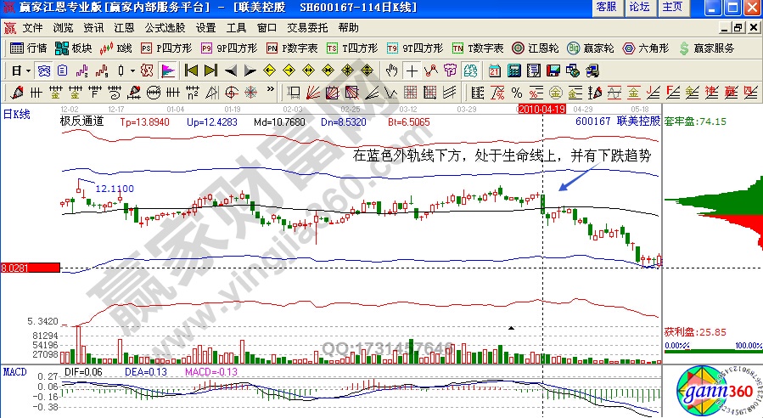Screen dimensions: 763x418
Task: Open the P四方形 tool
Action: click(166, 48)
